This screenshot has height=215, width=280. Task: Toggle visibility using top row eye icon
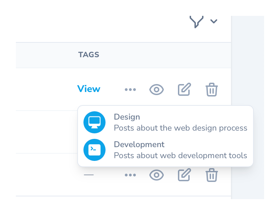(156, 89)
